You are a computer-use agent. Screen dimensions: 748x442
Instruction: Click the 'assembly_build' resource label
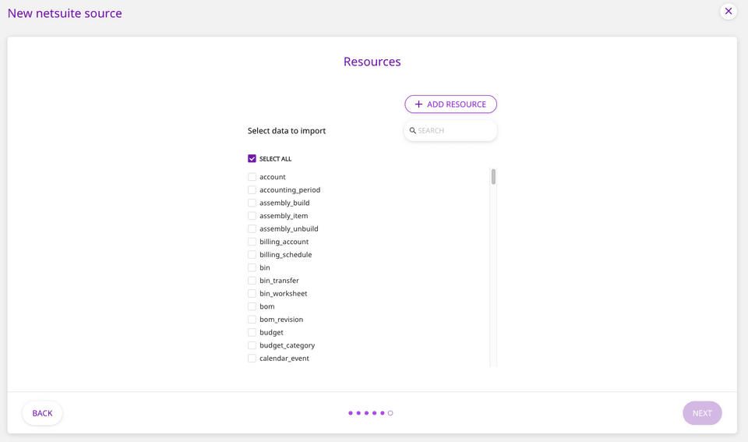(284, 203)
